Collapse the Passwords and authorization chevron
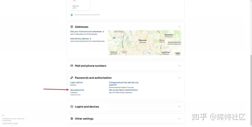This screenshot has height=127, width=252. click(x=179, y=78)
